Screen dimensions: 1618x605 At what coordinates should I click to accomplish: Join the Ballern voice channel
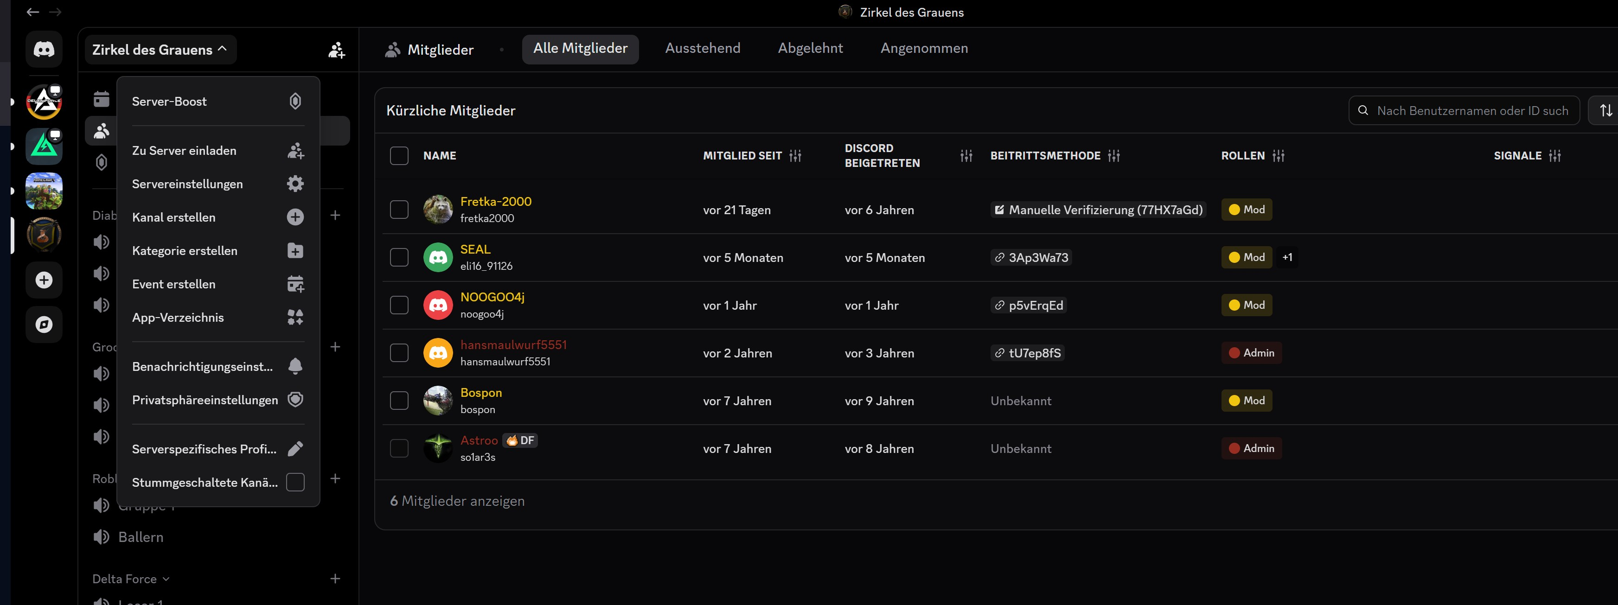(141, 537)
